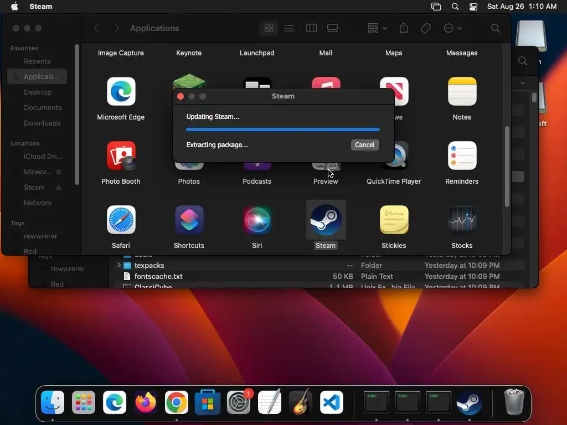
Task: Eject the Steam volume in sidebar
Action: pyautogui.click(x=59, y=187)
